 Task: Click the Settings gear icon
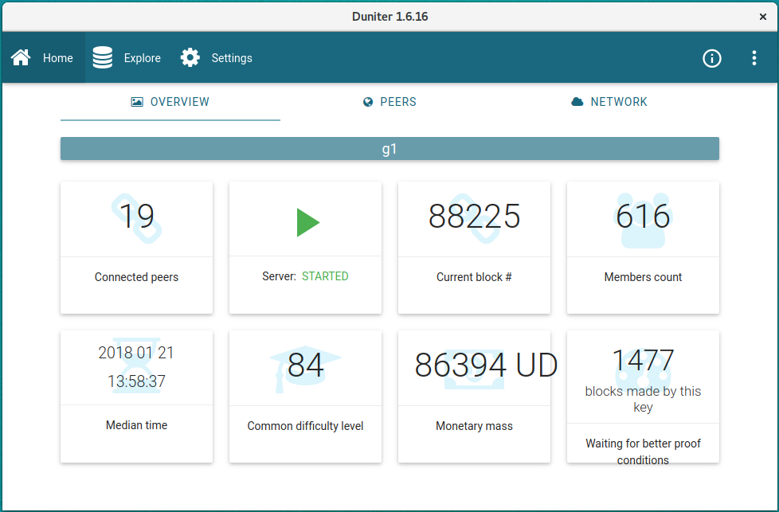190,57
